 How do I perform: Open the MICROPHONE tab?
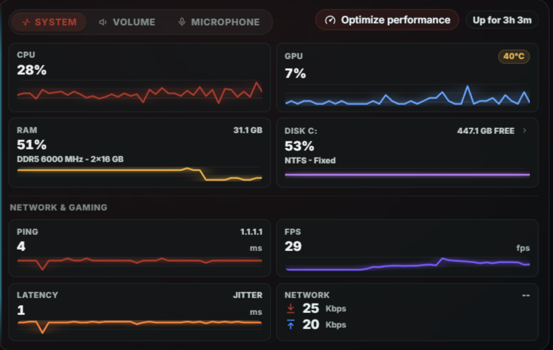tap(219, 22)
